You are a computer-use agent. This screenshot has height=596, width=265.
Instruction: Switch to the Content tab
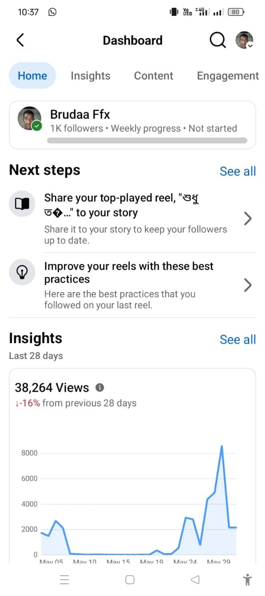(x=154, y=76)
